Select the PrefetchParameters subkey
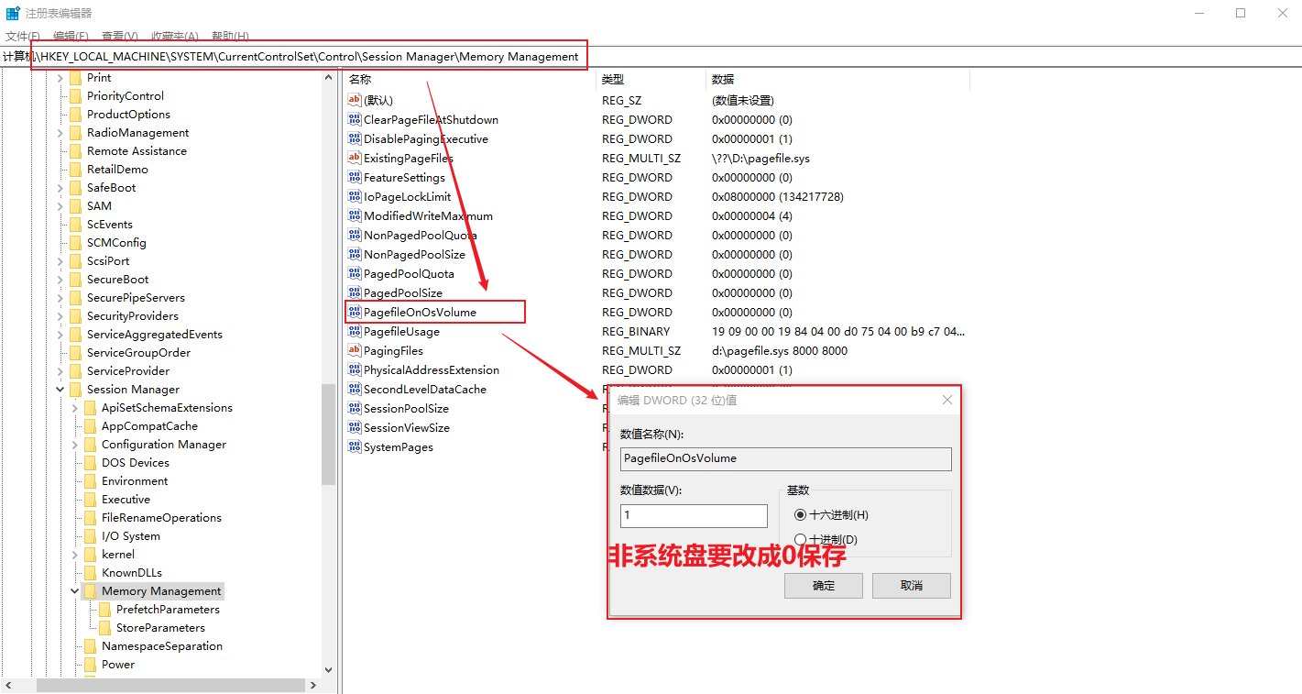Image resolution: width=1302 pixels, height=694 pixels. click(x=168, y=610)
